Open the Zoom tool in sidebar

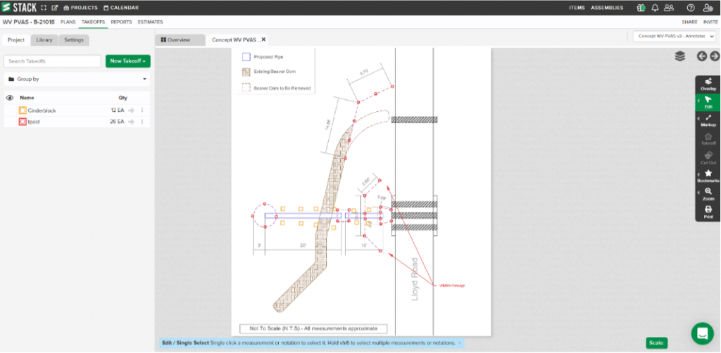tap(708, 195)
